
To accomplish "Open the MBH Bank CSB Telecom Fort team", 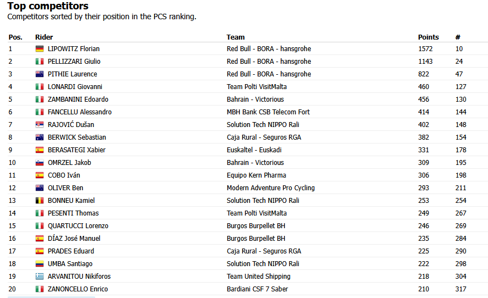I will [268, 112].
